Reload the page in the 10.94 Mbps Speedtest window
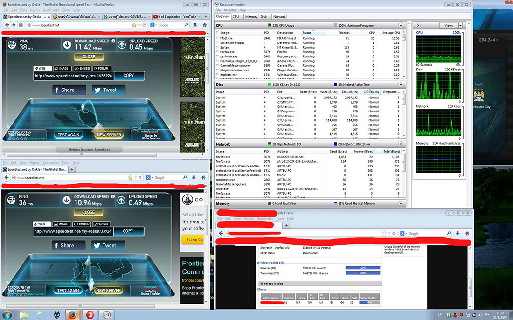This screenshot has width=513, height=320. coord(140,178)
